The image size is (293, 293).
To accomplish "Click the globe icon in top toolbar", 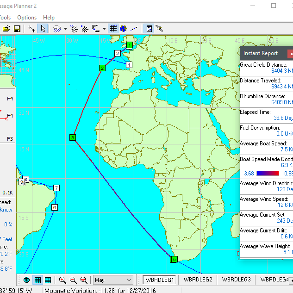I will (x=124, y=29).
